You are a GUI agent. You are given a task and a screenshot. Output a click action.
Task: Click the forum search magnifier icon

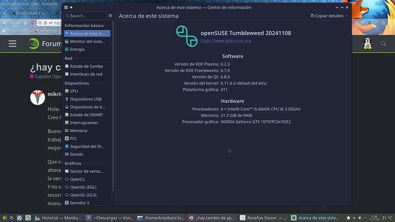pyautogui.click(x=383, y=44)
